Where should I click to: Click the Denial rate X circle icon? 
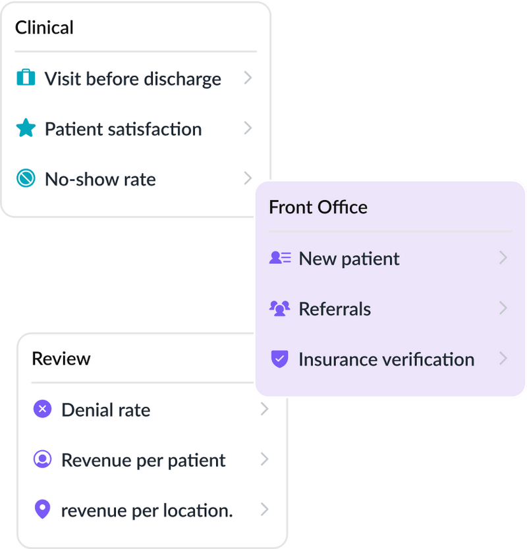coord(42,409)
